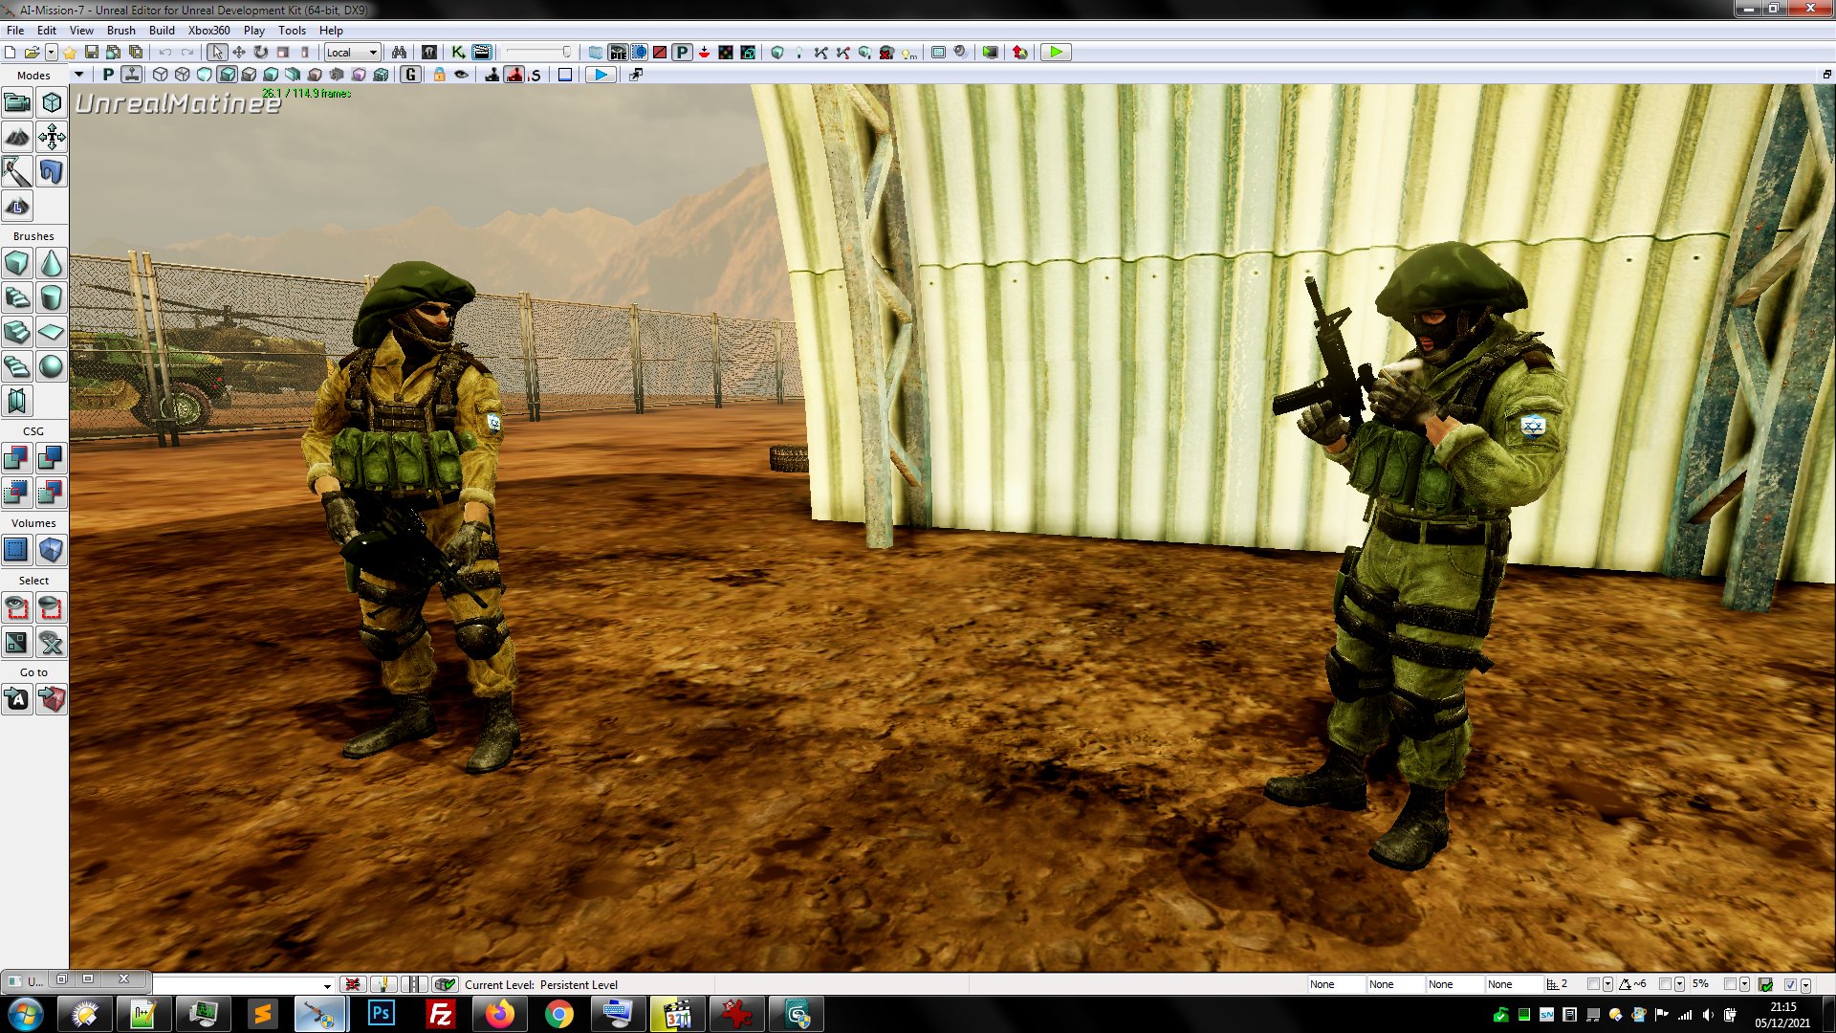The height and width of the screenshot is (1033, 1836).
Task: Create a Cone builder brush
Action: click(52, 263)
